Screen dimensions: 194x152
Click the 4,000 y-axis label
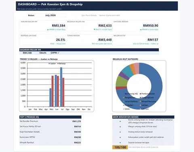click(x=23, y=63)
